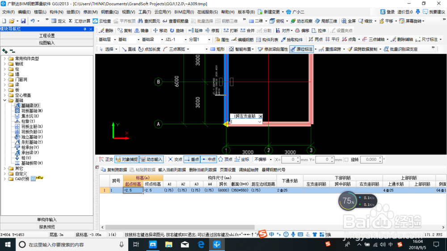Click the 报表预览 button
Viewport: 447px width, 251px height.
click(47, 227)
